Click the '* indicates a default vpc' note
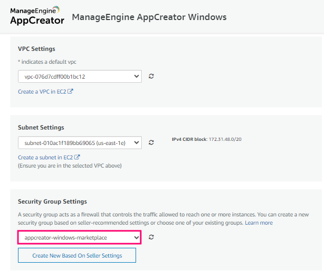The image size is (324, 274). point(47,62)
